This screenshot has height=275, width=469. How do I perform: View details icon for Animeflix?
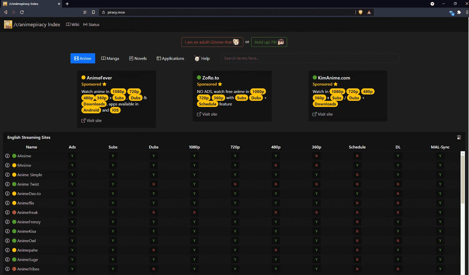click(x=7, y=203)
